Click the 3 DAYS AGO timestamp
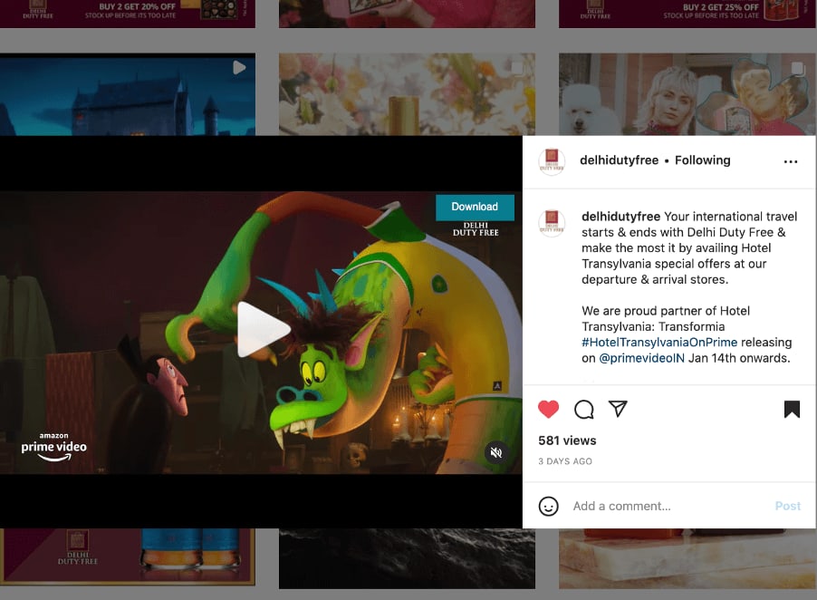 point(565,461)
